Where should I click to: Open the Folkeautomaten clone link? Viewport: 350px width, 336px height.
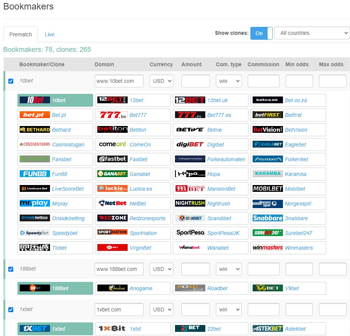tap(226, 159)
